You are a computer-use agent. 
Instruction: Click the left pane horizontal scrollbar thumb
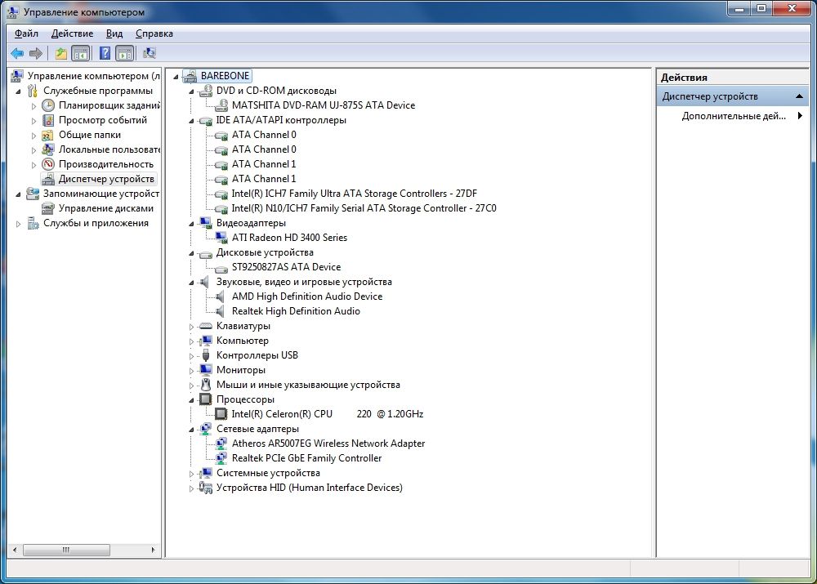click(x=66, y=550)
